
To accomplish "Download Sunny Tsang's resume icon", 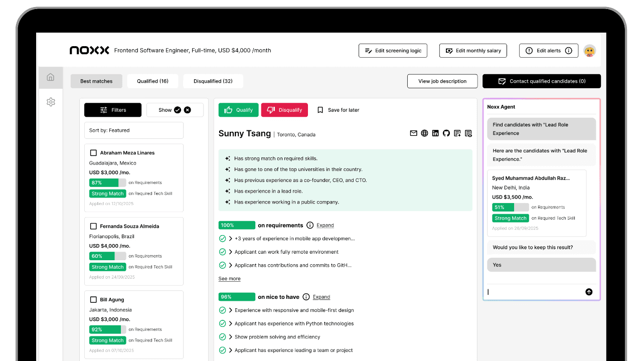I will [457, 133].
